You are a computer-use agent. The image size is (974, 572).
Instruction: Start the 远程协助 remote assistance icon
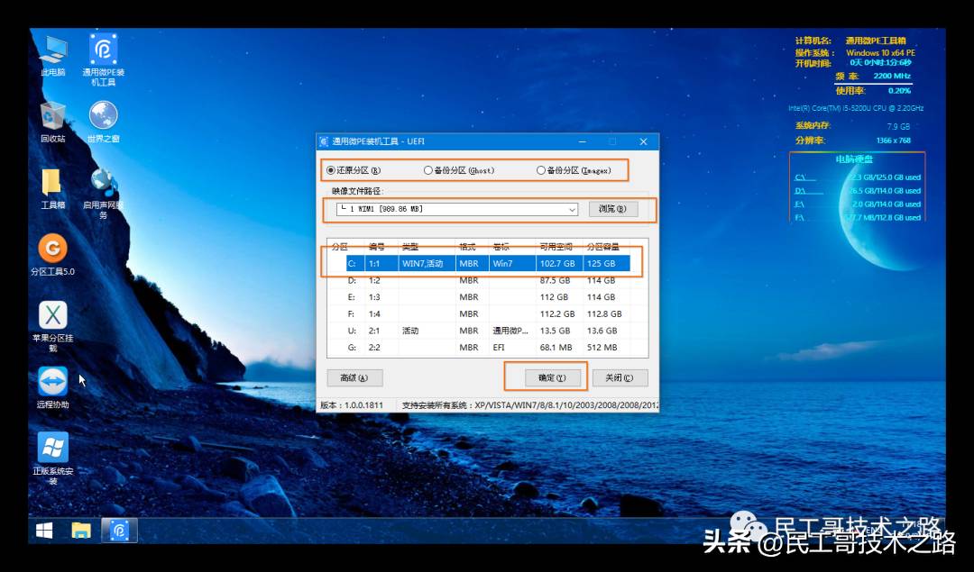click(x=53, y=387)
